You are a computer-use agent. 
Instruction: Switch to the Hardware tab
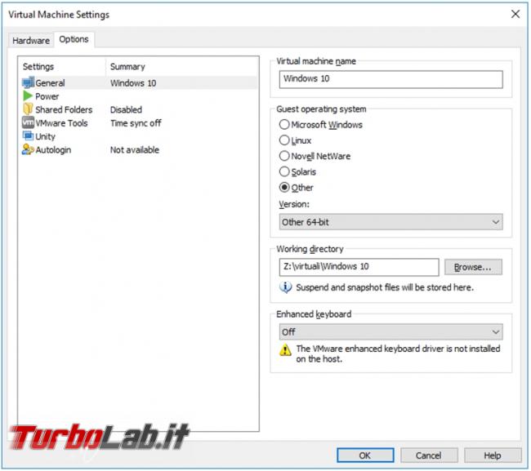[x=31, y=41]
